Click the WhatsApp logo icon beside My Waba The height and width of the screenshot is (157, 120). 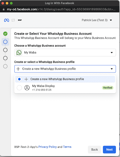tap(19, 52)
